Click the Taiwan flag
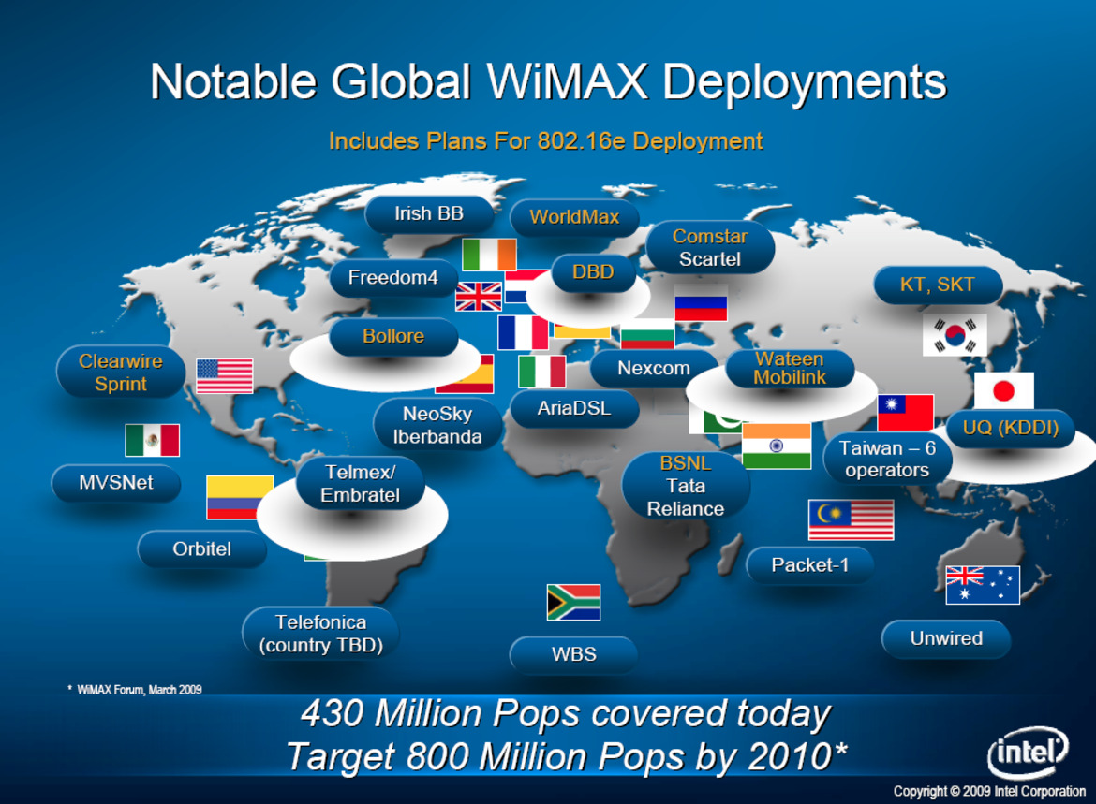Image resolution: width=1096 pixels, height=804 pixels. point(906,412)
